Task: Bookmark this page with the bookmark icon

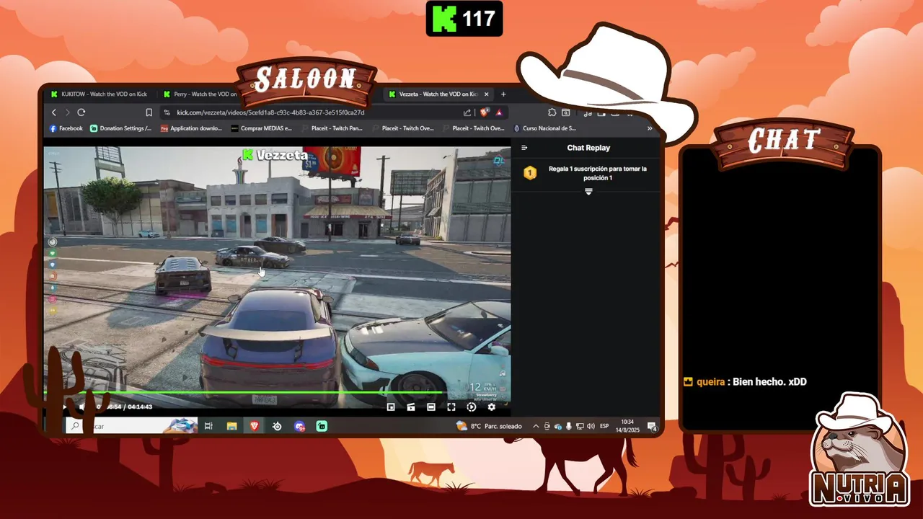Action: (x=149, y=112)
